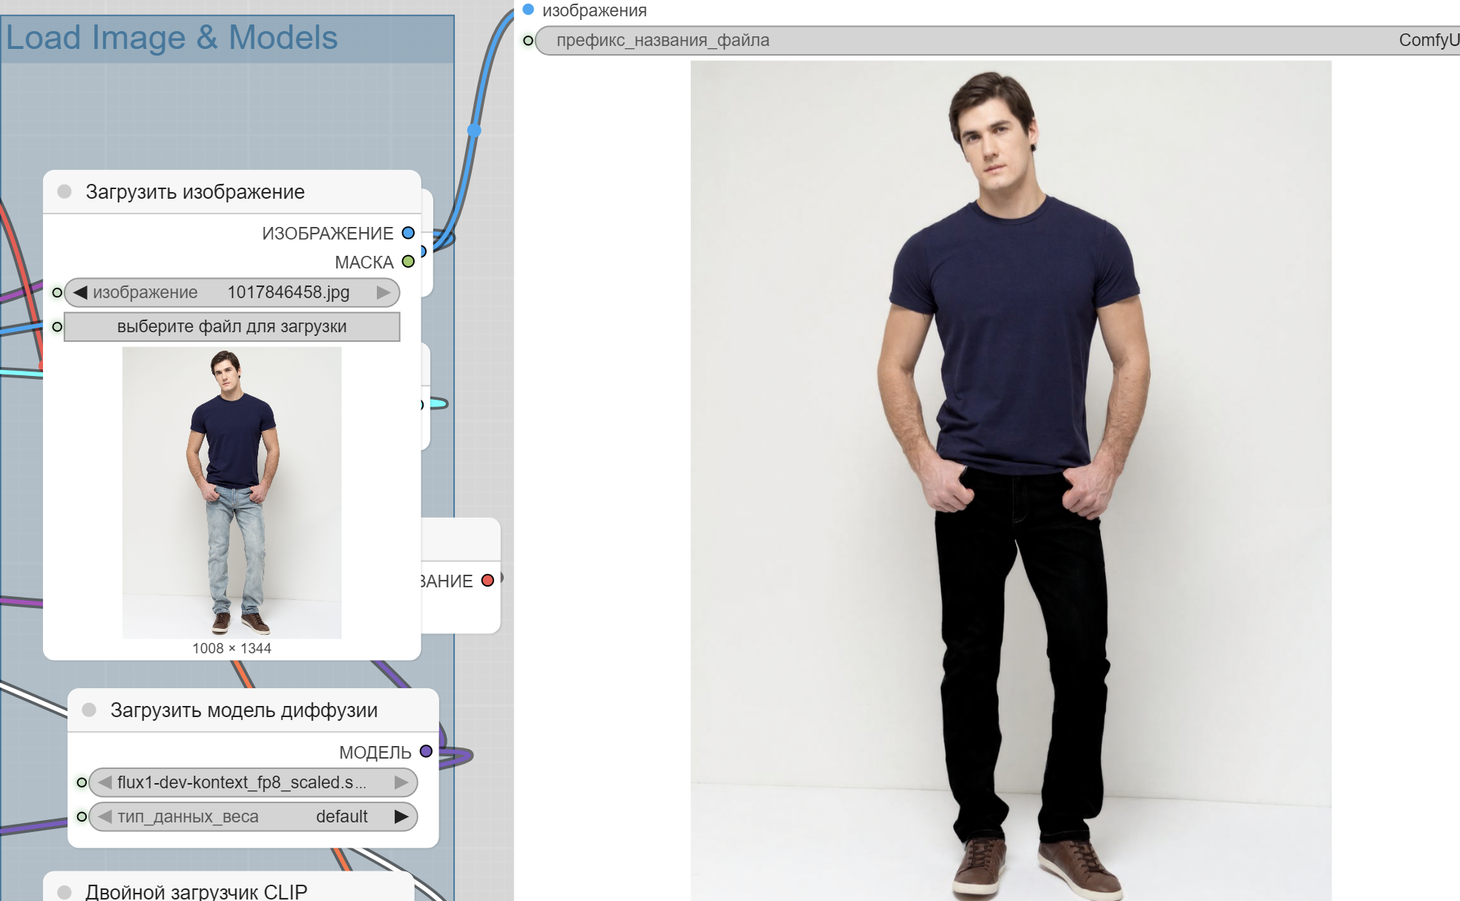Click the blue reroute dot on wire
The image size is (1460, 901).
474,131
